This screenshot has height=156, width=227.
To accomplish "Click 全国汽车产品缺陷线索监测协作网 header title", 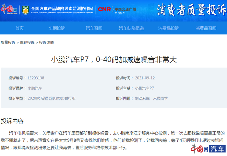I will 62,9.
